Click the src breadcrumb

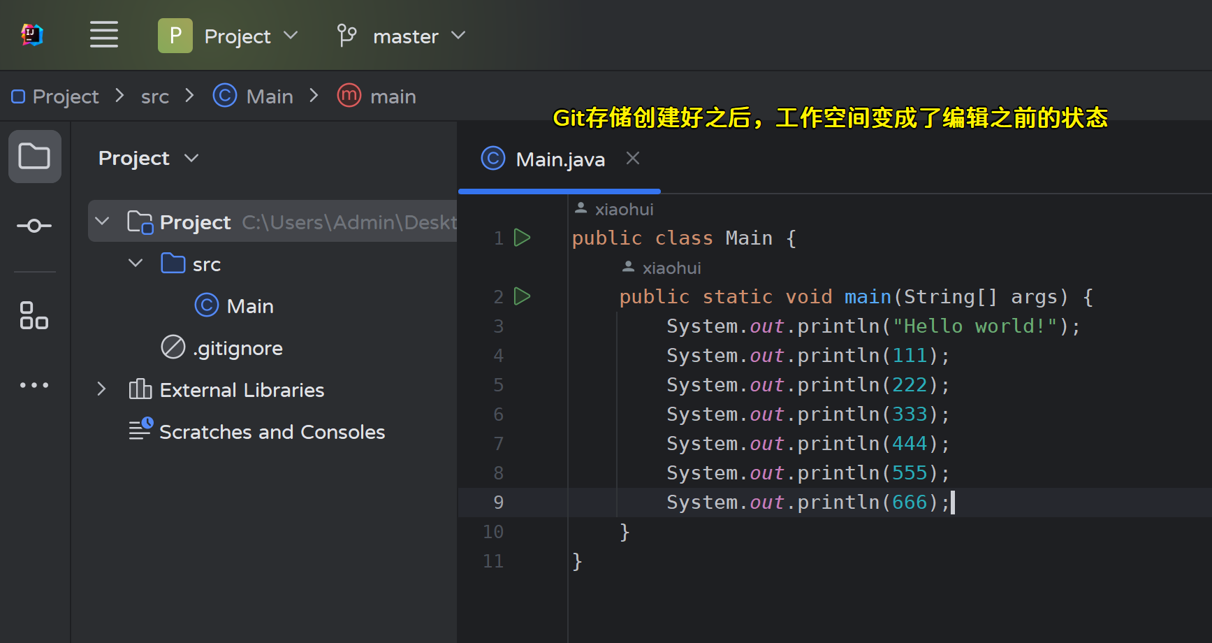coord(155,96)
